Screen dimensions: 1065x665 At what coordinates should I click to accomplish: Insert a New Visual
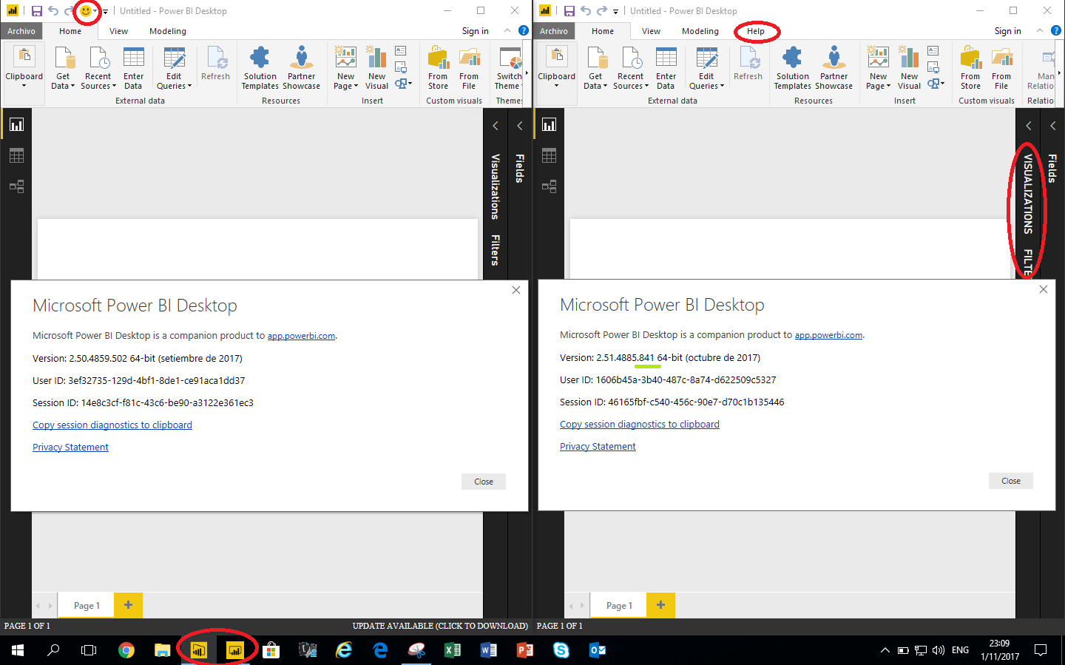[x=376, y=67]
